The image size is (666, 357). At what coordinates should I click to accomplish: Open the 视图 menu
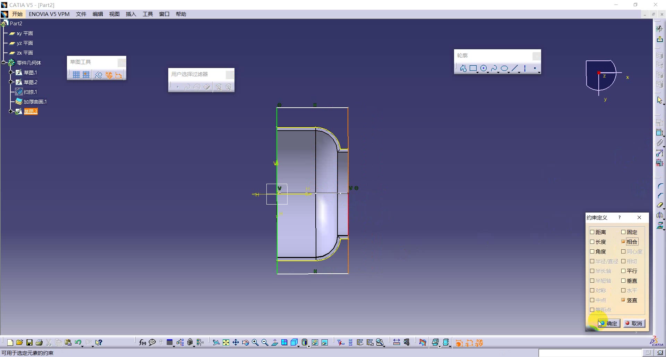point(114,14)
